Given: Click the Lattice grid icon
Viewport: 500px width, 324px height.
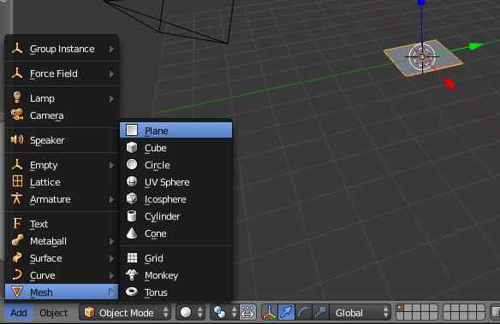Looking at the screenshot, I should coord(17,181).
